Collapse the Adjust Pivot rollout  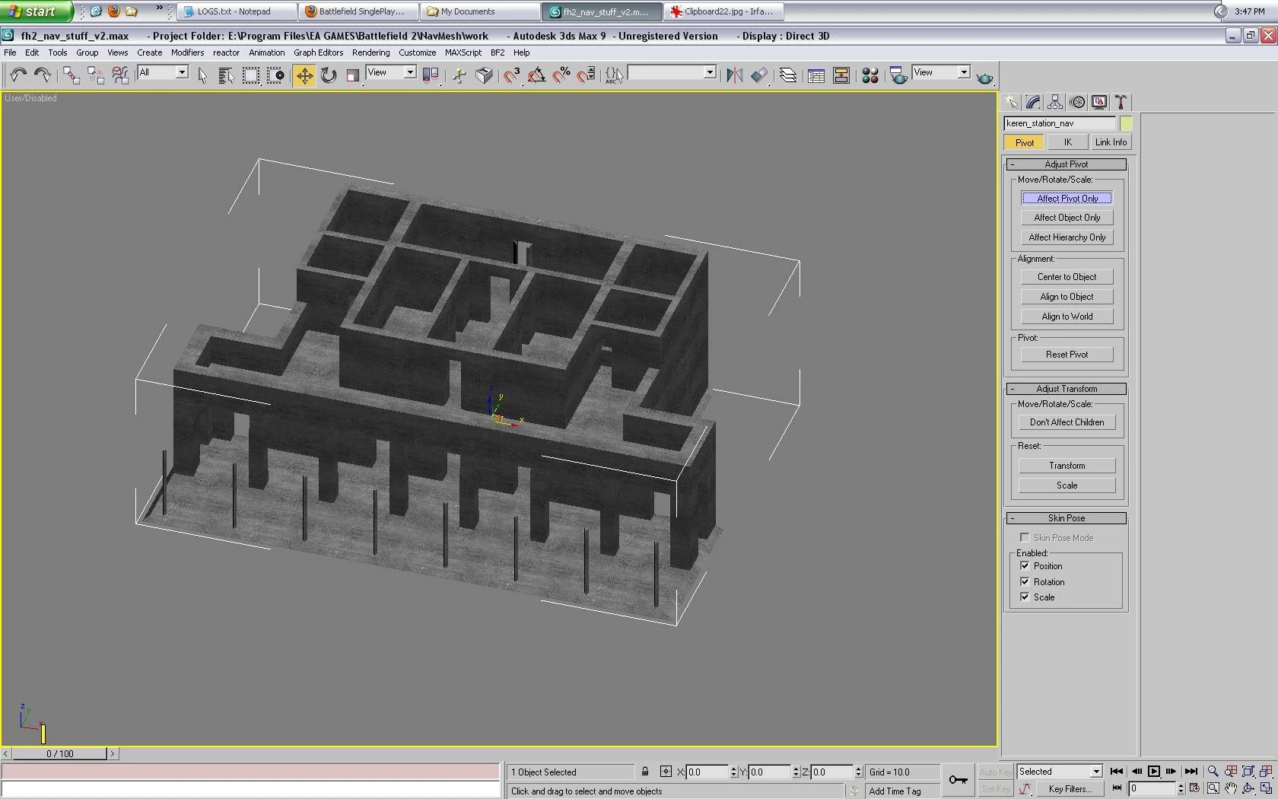pyautogui.click(x=1066, y=164)
